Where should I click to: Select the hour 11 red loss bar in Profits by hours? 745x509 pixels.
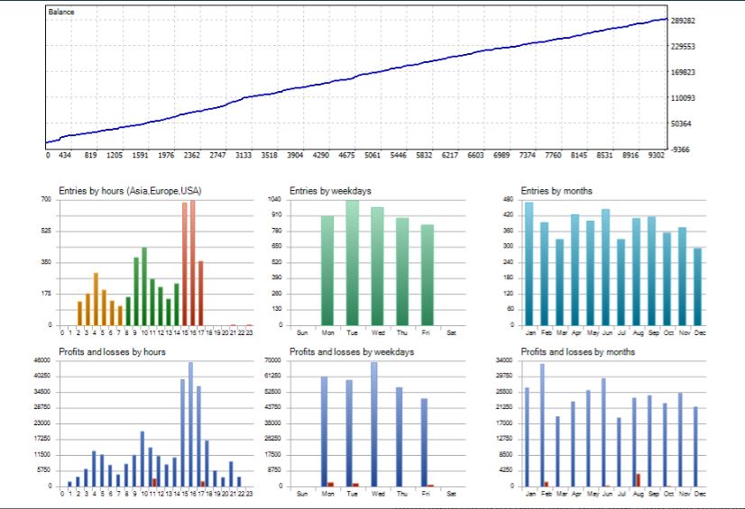(154, 483)
